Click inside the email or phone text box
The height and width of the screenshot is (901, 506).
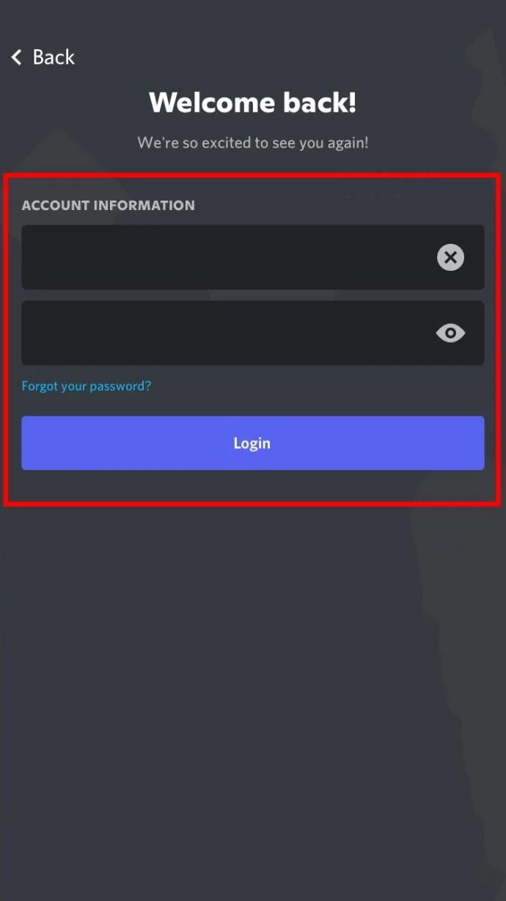(252, 257)
